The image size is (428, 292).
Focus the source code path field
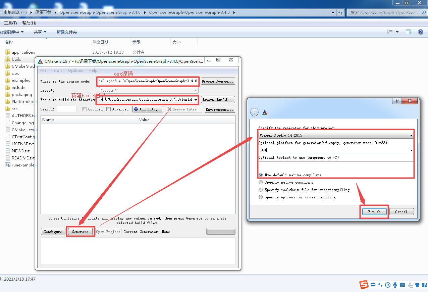[148, 81]
